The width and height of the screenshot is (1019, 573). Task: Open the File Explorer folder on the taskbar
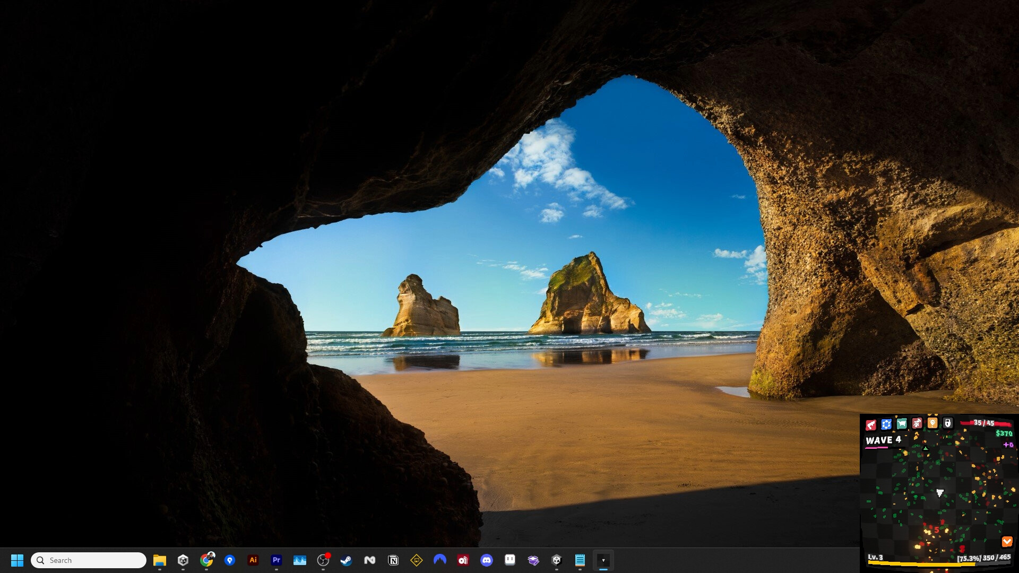[160, 560]
